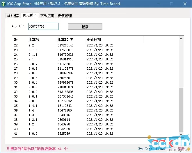Click the 版本号 column header

pos(41,39)
